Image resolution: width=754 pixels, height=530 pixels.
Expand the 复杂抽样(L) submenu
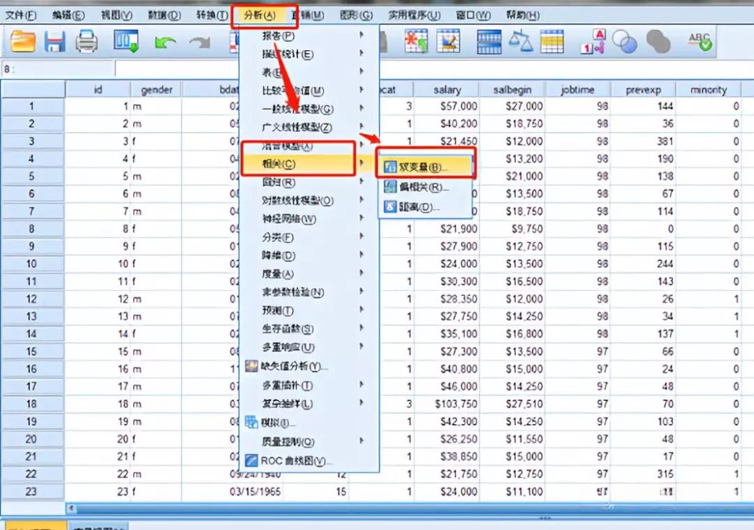[309, 404]
